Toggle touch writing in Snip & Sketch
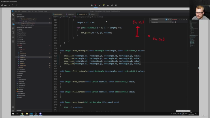Viewport: 210px width, 118px height. point(92,5)
